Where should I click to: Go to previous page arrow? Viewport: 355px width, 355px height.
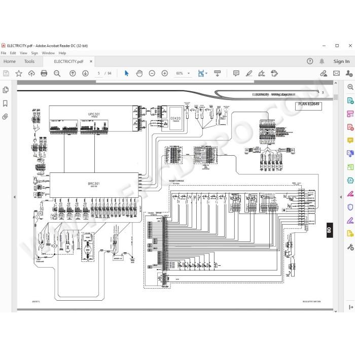73,74
